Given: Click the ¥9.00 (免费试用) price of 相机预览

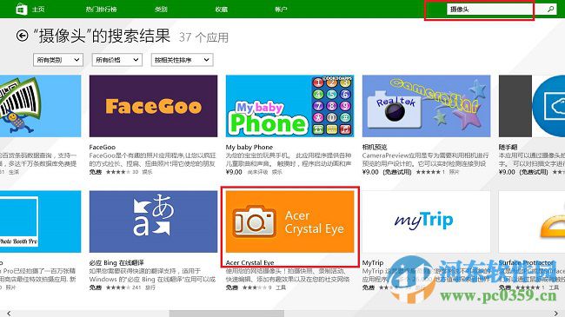Looking at the screenshot, I should [387, 172].
